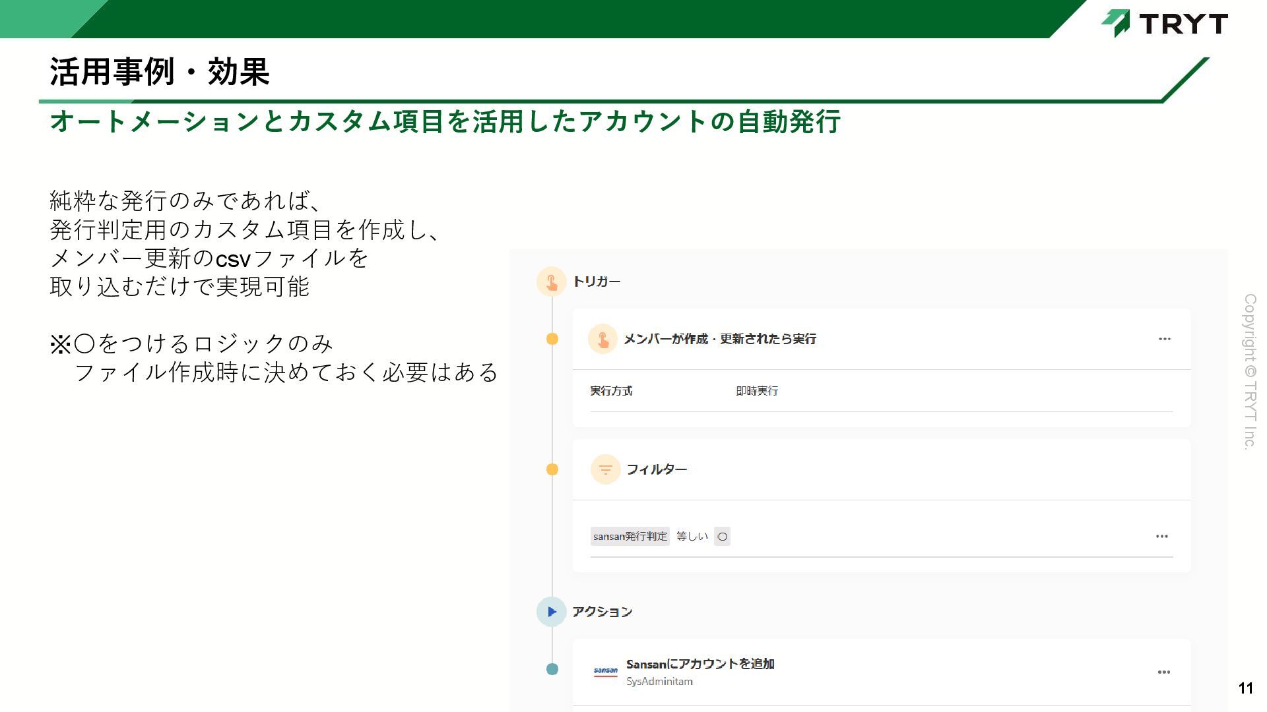Click the SysAdminitam account label

coord(659,682)
